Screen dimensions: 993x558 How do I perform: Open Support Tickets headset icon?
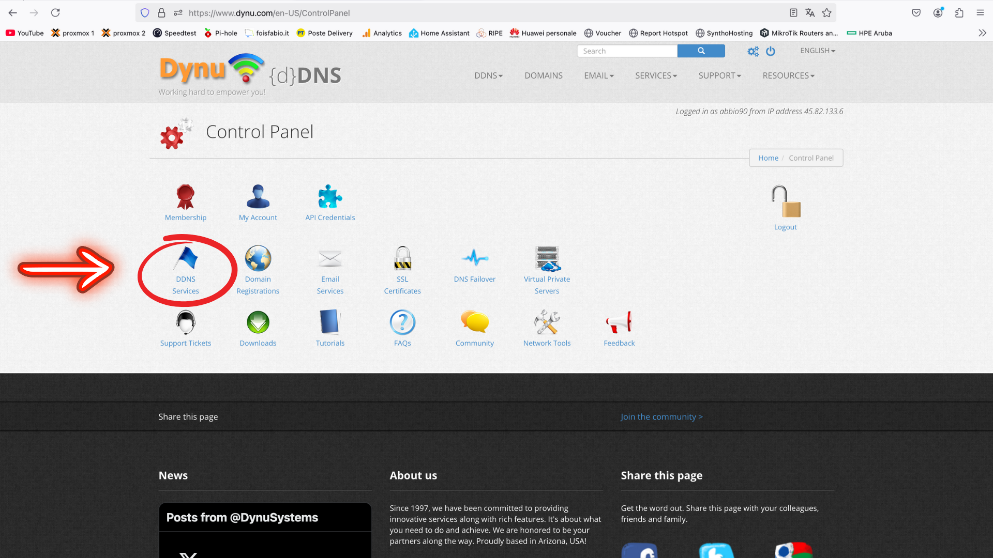coord(185,322)
